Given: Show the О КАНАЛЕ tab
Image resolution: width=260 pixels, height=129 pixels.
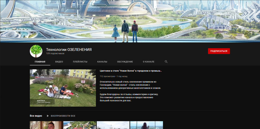Looking at the screenshot, I should (x=148, y=62).
